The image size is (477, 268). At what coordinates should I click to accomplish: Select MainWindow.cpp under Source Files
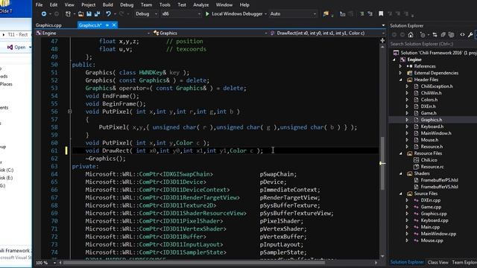tap(438, 234)
